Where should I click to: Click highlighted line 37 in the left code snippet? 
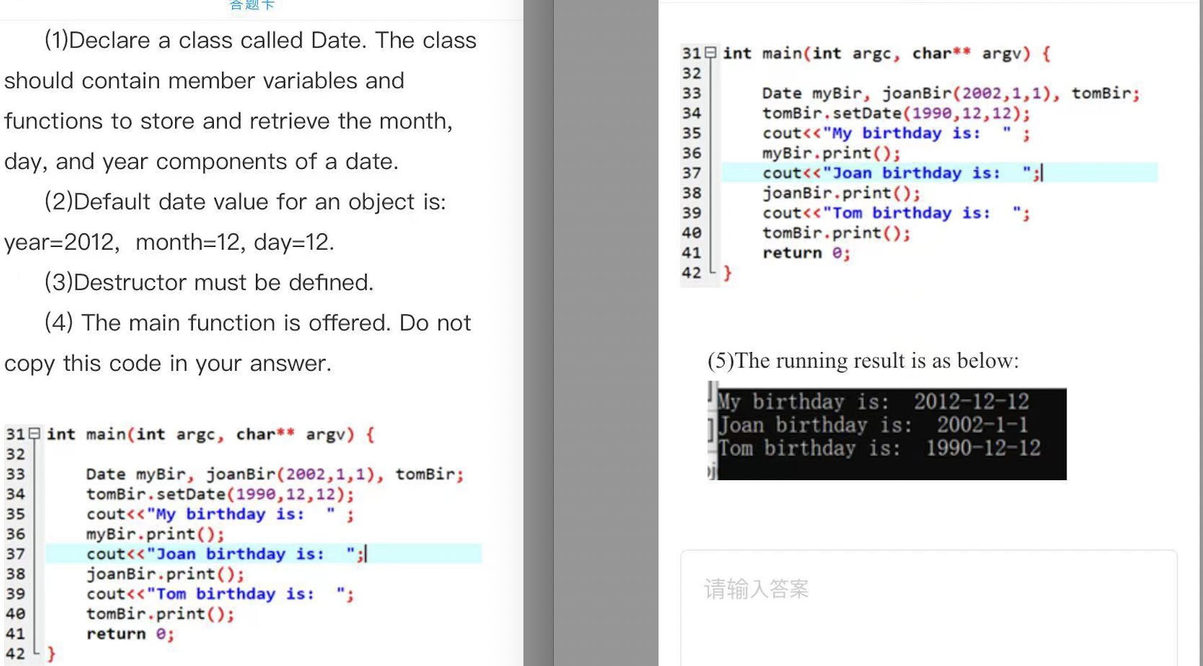[x=263, y=553]
